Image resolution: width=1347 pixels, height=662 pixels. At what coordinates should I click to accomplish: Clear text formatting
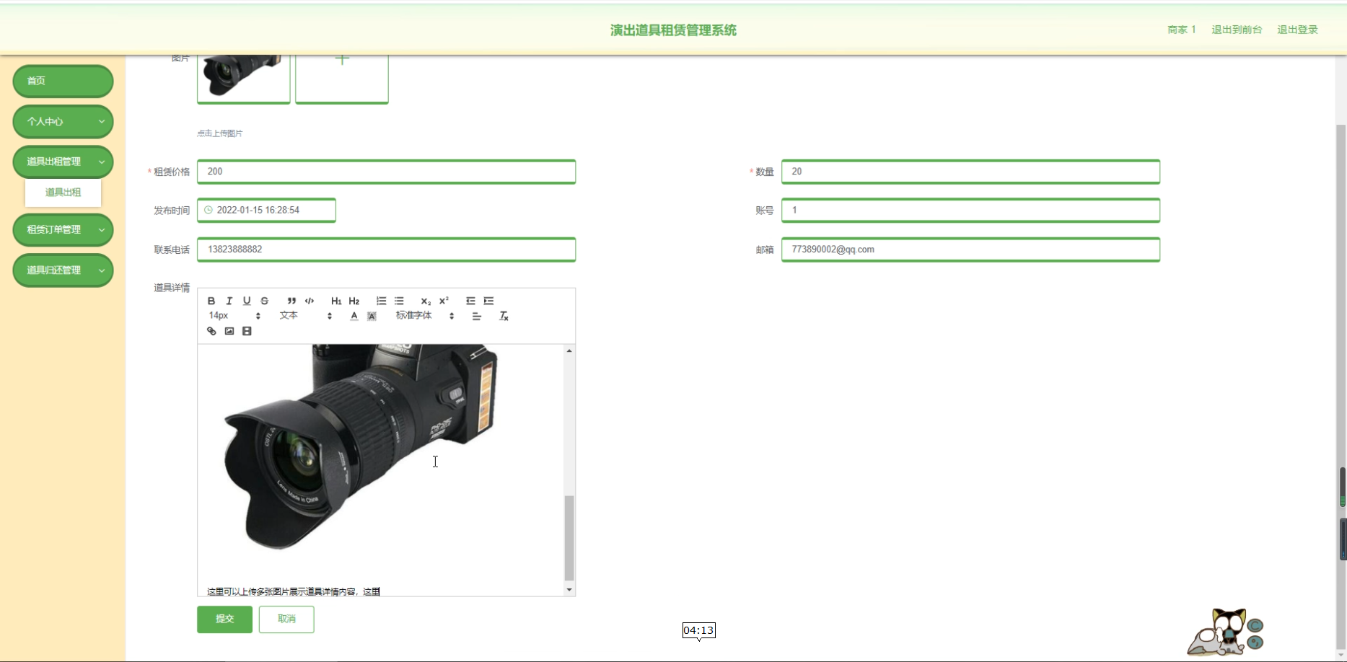[504, 316]
